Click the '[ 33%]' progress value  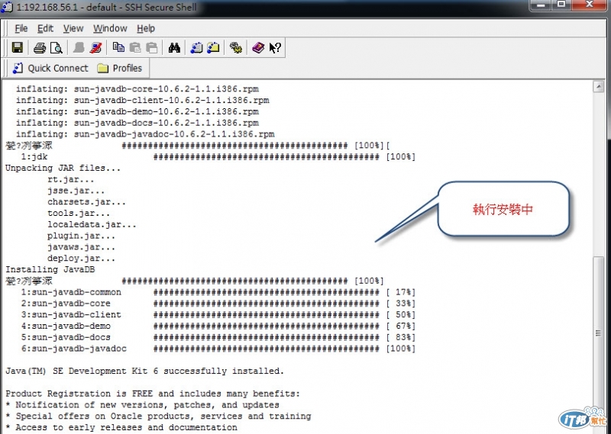pos(400,304)
